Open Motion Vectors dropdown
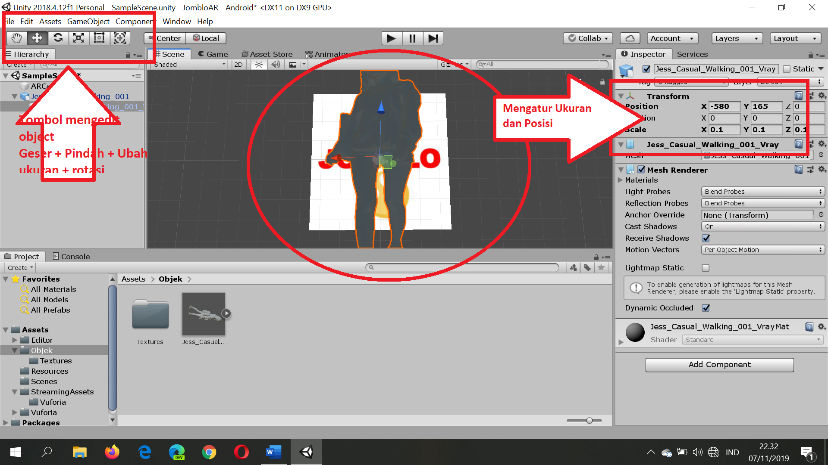The image size is (828, 465). click(x=763, y=250)
